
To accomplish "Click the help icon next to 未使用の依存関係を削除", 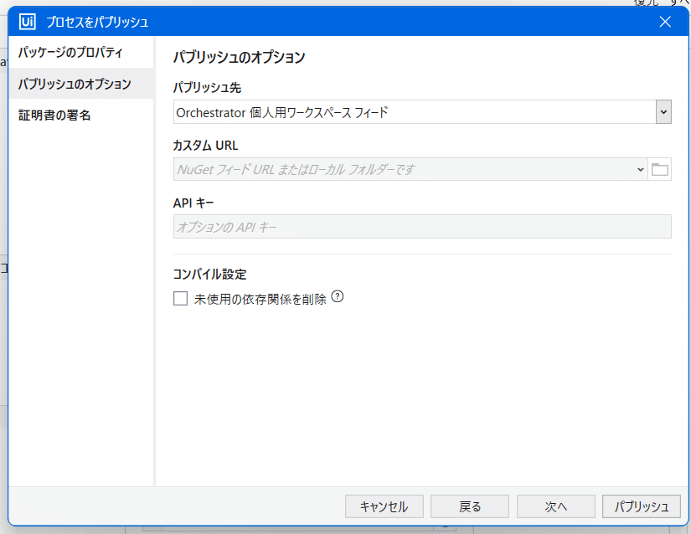I will (x=338, y=297).
